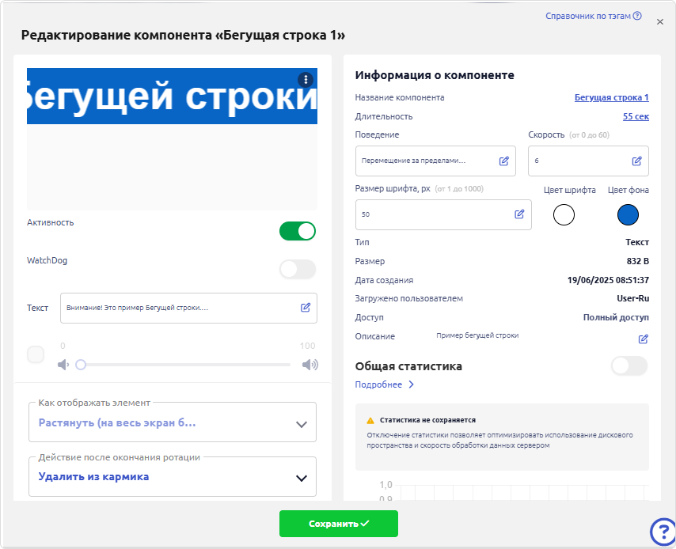Enable the WatchDog switch
676x549 pixels.
point(298,270)
